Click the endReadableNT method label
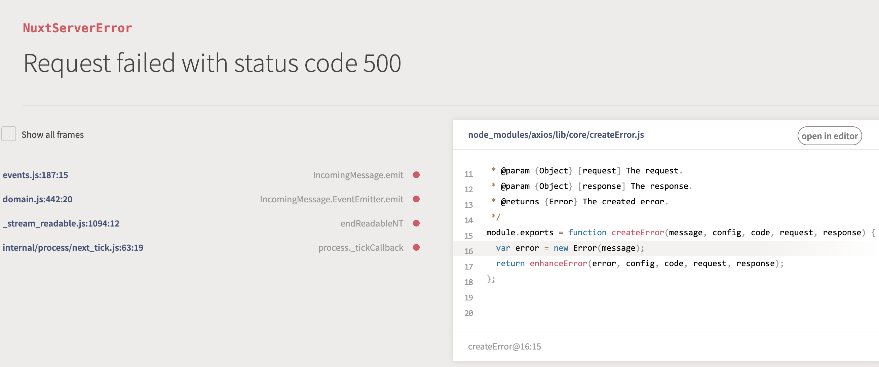 point(372,223)
